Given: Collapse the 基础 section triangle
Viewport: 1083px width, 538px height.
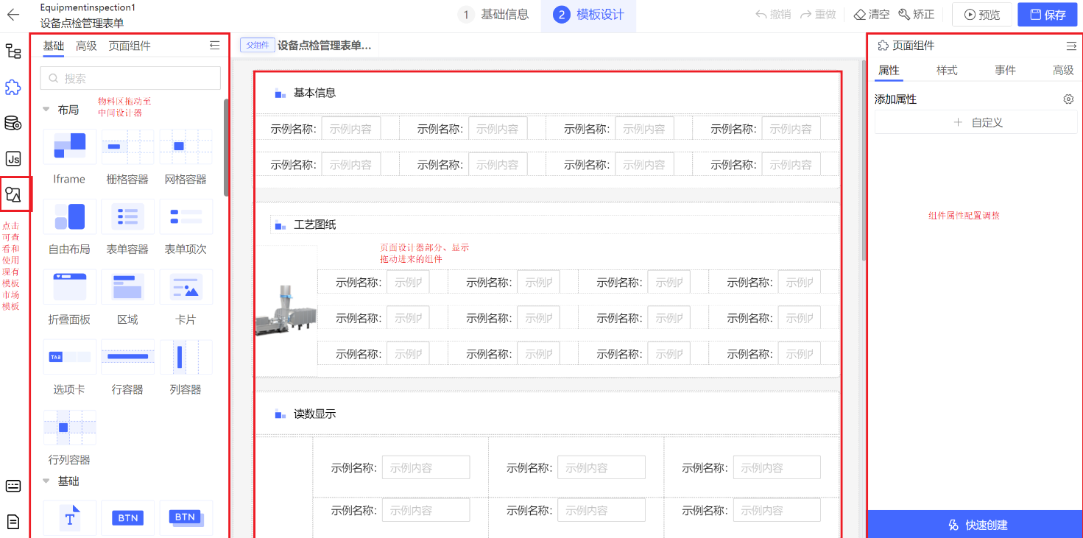Looking at the screenshot, I should (x=46, y=481).
